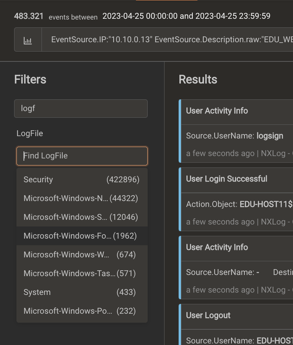Click the bar chart histogram icon
293x345 pixels.
click(28, 40)
